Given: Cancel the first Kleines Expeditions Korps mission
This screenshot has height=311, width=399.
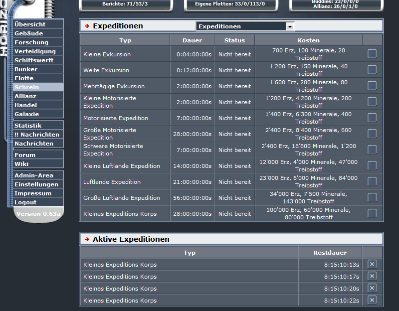Looking at the screenshot, I should click(372, 264).
